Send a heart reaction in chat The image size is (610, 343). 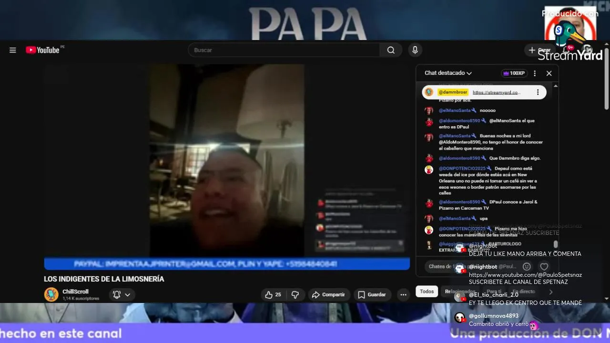[x=544, y=267]
